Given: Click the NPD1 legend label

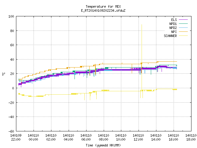Looking at the screenshot, I should (x=173, y=24).
